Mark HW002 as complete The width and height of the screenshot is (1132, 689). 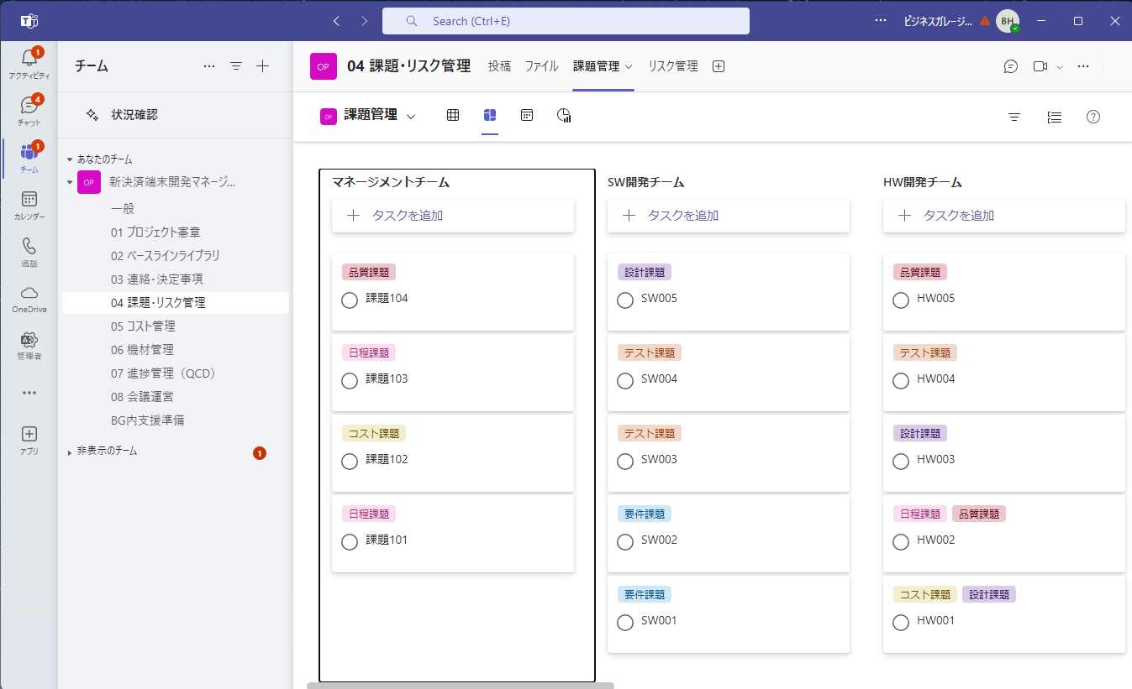[x=901, y=541]
